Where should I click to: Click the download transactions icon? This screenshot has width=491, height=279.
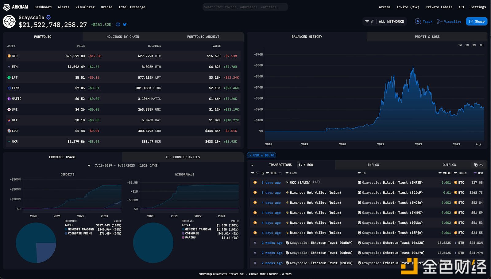click(481, 165)
